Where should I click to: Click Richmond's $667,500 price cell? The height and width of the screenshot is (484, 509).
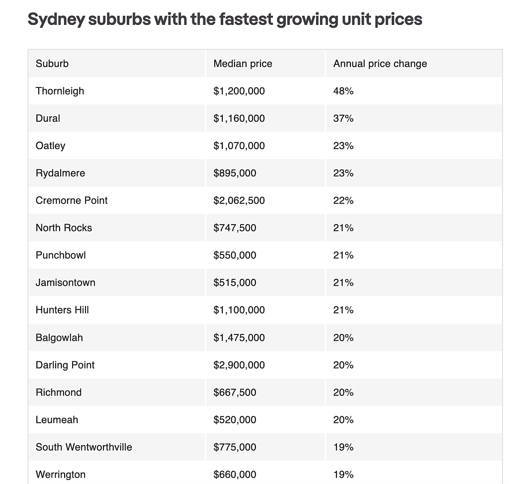click(x=235, y=392)
